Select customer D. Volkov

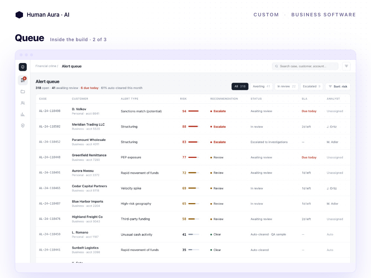(79, 109)
